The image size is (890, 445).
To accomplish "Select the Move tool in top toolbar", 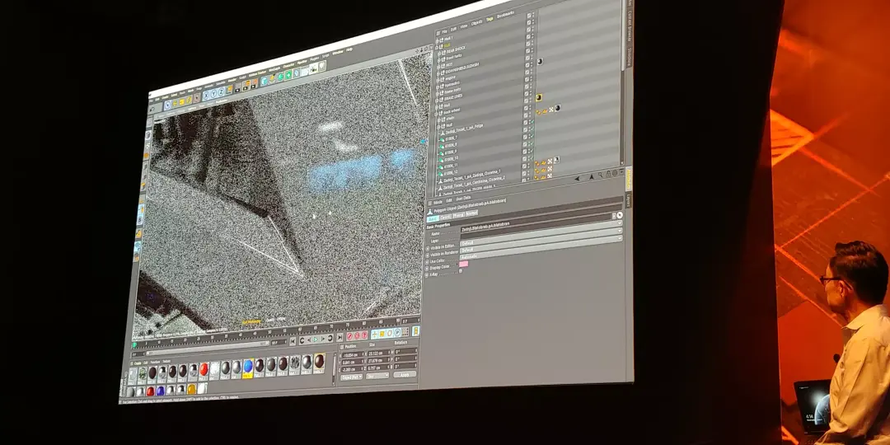I will pyautogui.click(x=175, y=103).
